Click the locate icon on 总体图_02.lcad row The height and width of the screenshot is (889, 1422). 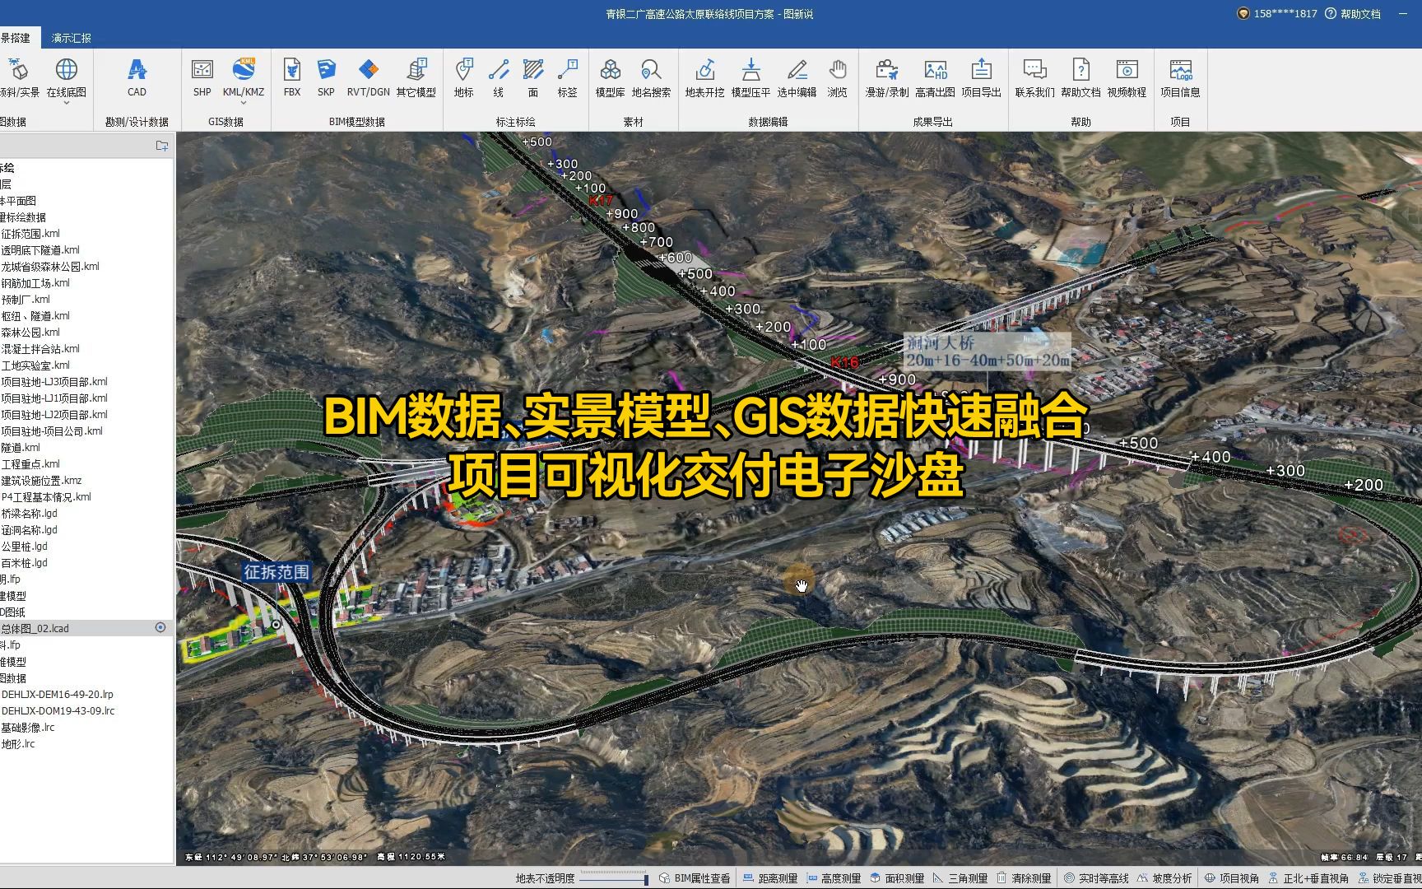pos(160,627)
